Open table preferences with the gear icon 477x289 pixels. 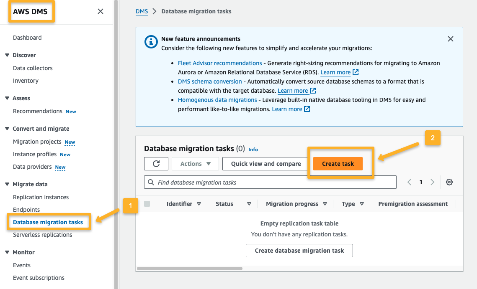pos(449,182)
